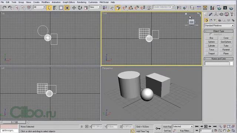The height and width of the screenshot is (133, 237).
Task: Click the Redo arrow icon
Action: click(x=10, y=7)
